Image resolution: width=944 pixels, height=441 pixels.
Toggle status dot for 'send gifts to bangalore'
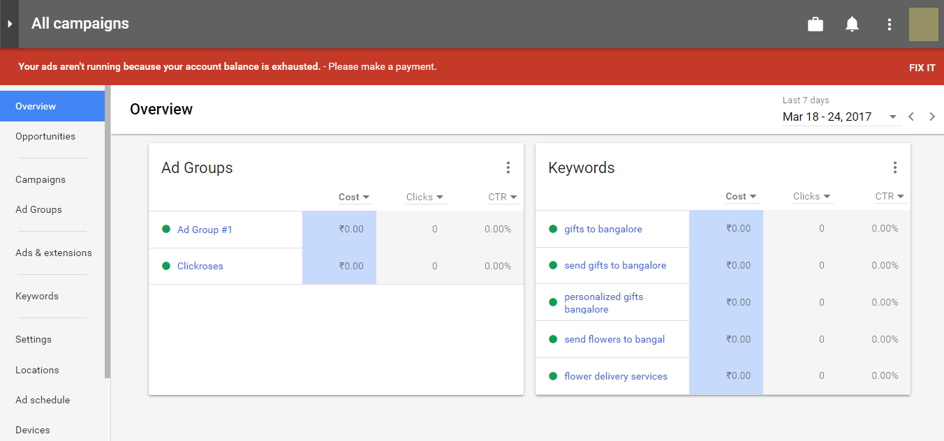click(x=554, y=265)
